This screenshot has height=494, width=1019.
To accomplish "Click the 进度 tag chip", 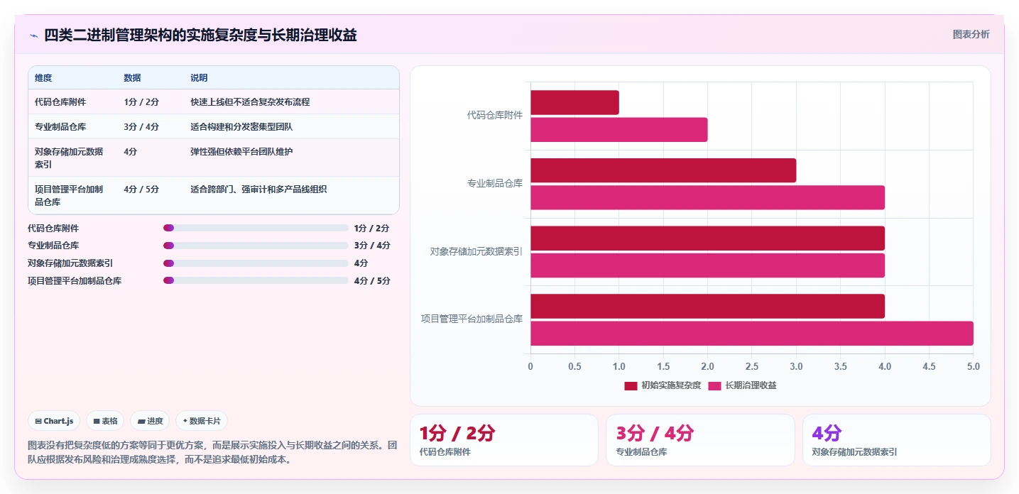I will [150, 421].
